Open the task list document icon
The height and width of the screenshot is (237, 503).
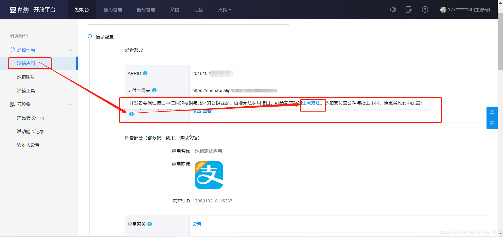pos(409,10)
